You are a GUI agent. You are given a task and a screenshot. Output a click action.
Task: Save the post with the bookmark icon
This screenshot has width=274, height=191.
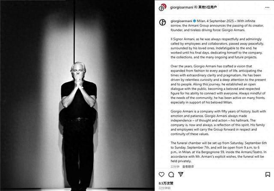point(268,174)
